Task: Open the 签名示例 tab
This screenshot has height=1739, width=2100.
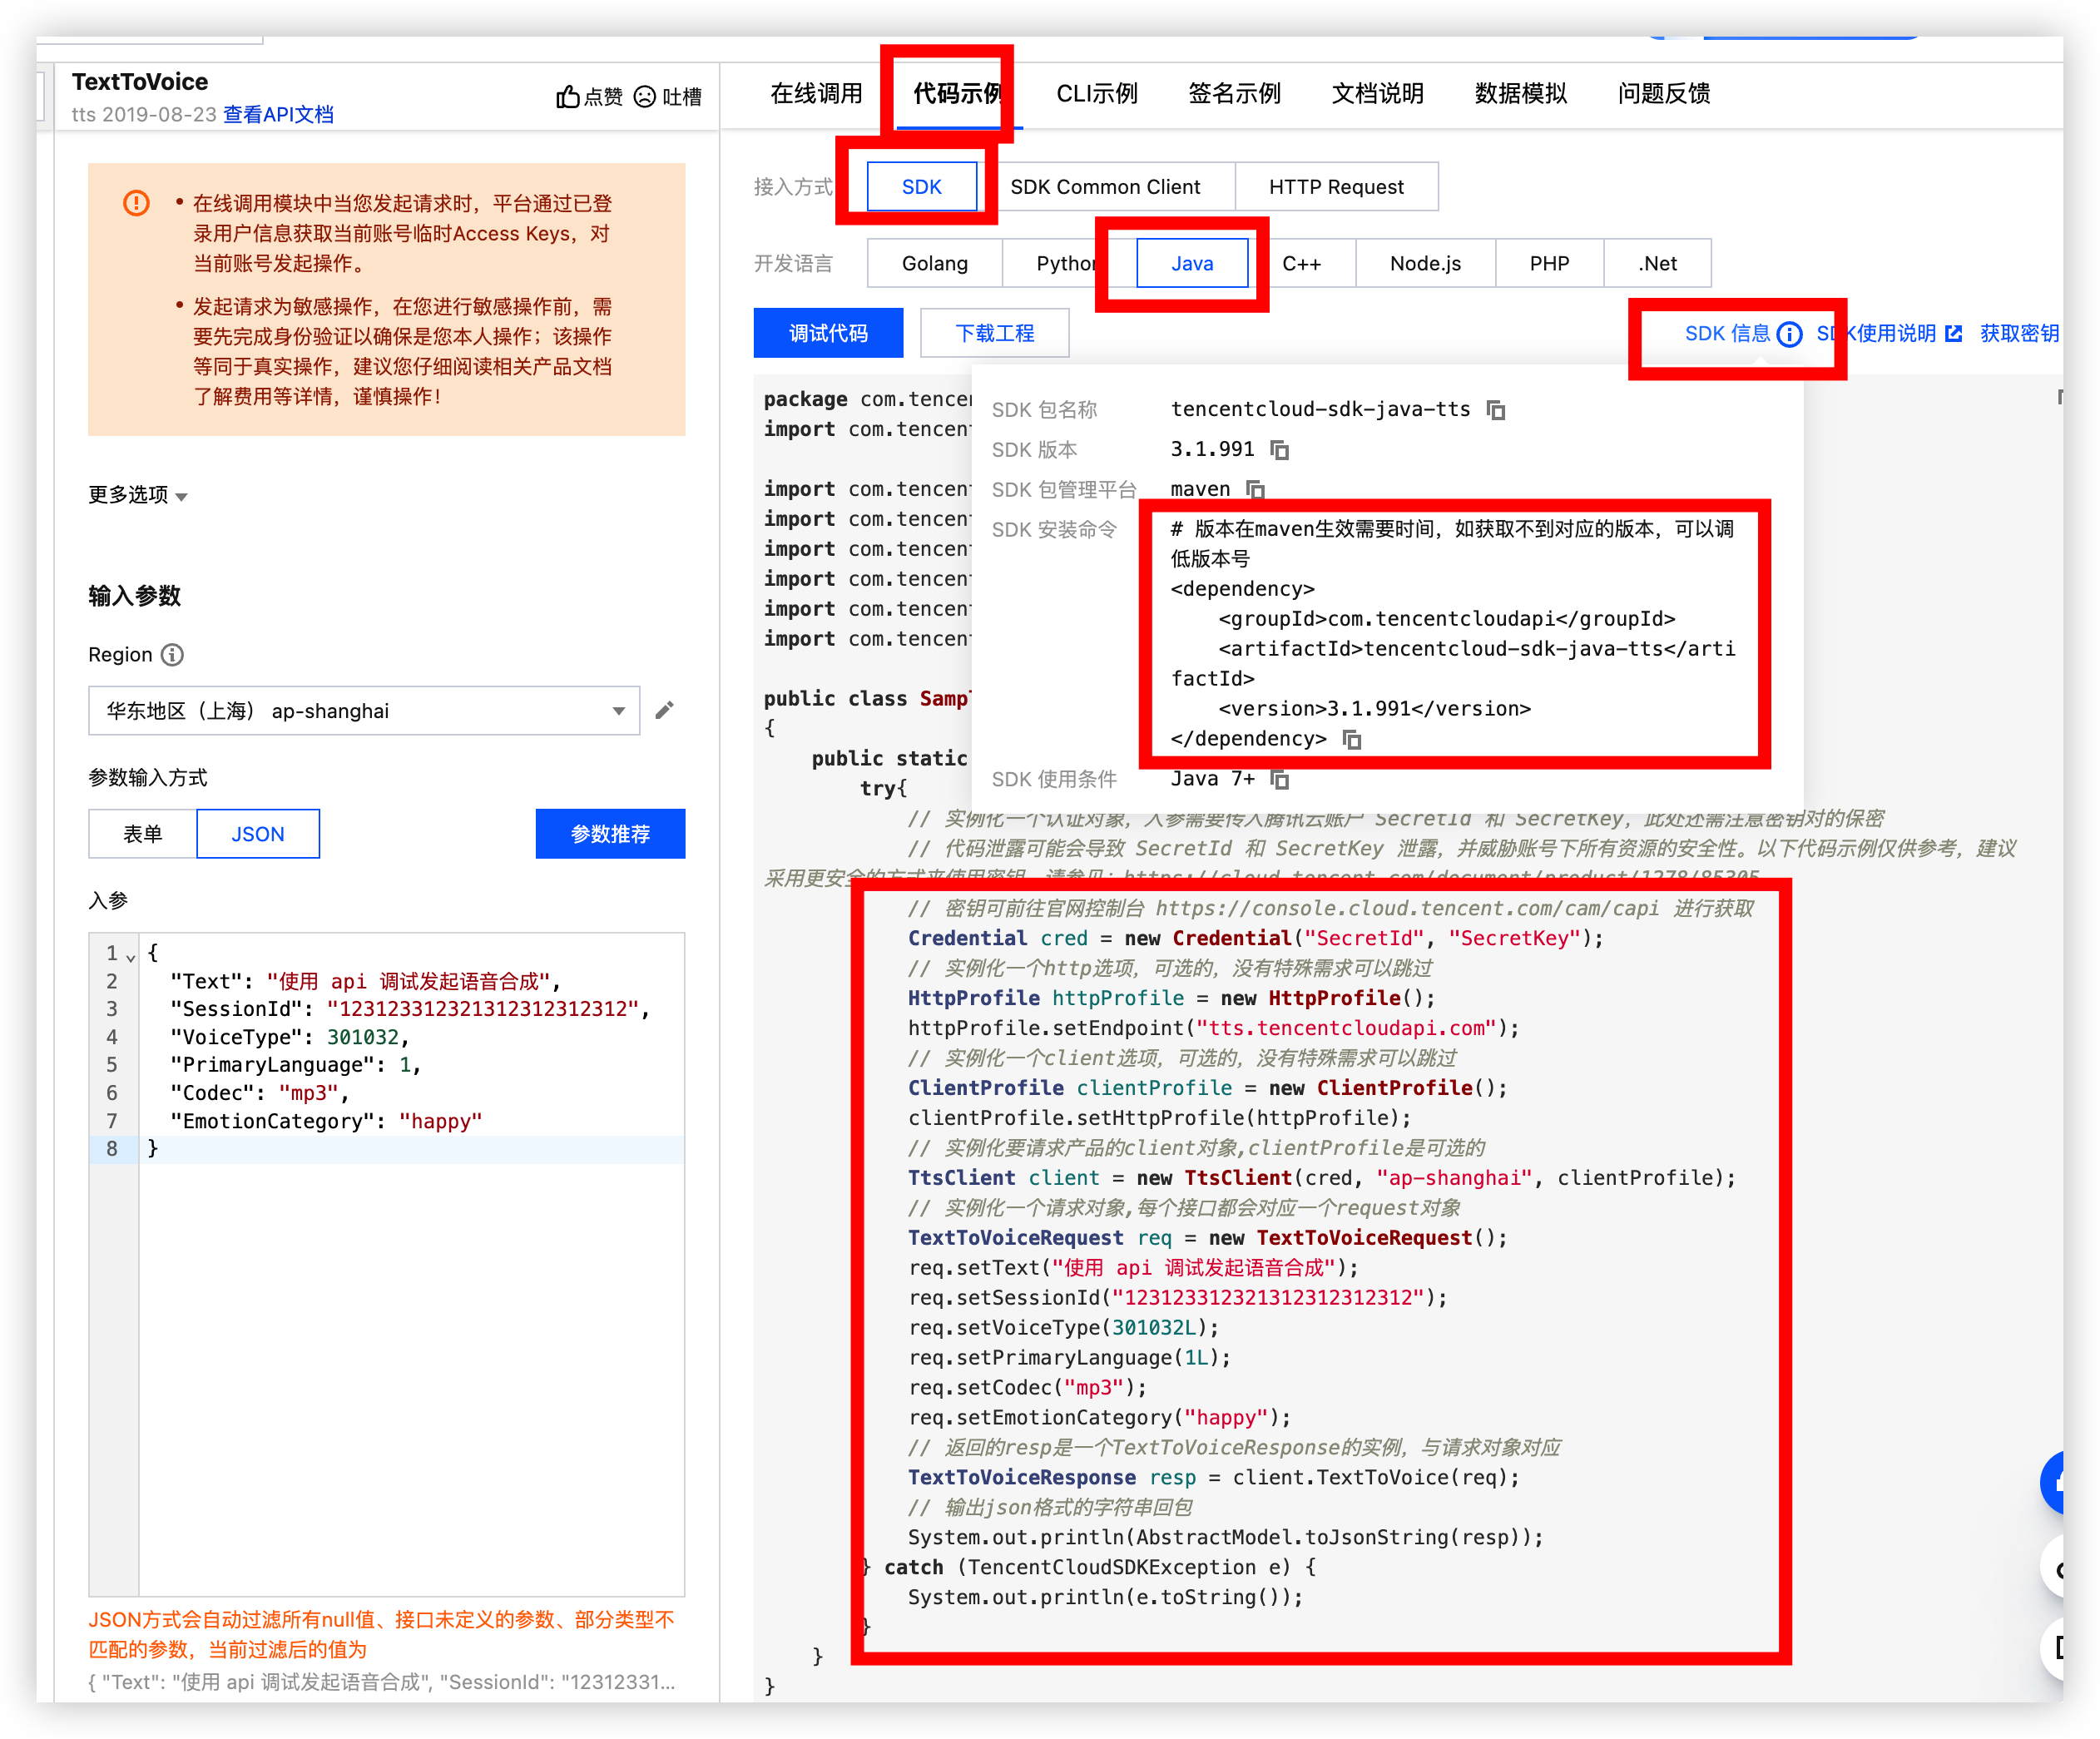Action: pyautogui.click(x=1234, y=94)
